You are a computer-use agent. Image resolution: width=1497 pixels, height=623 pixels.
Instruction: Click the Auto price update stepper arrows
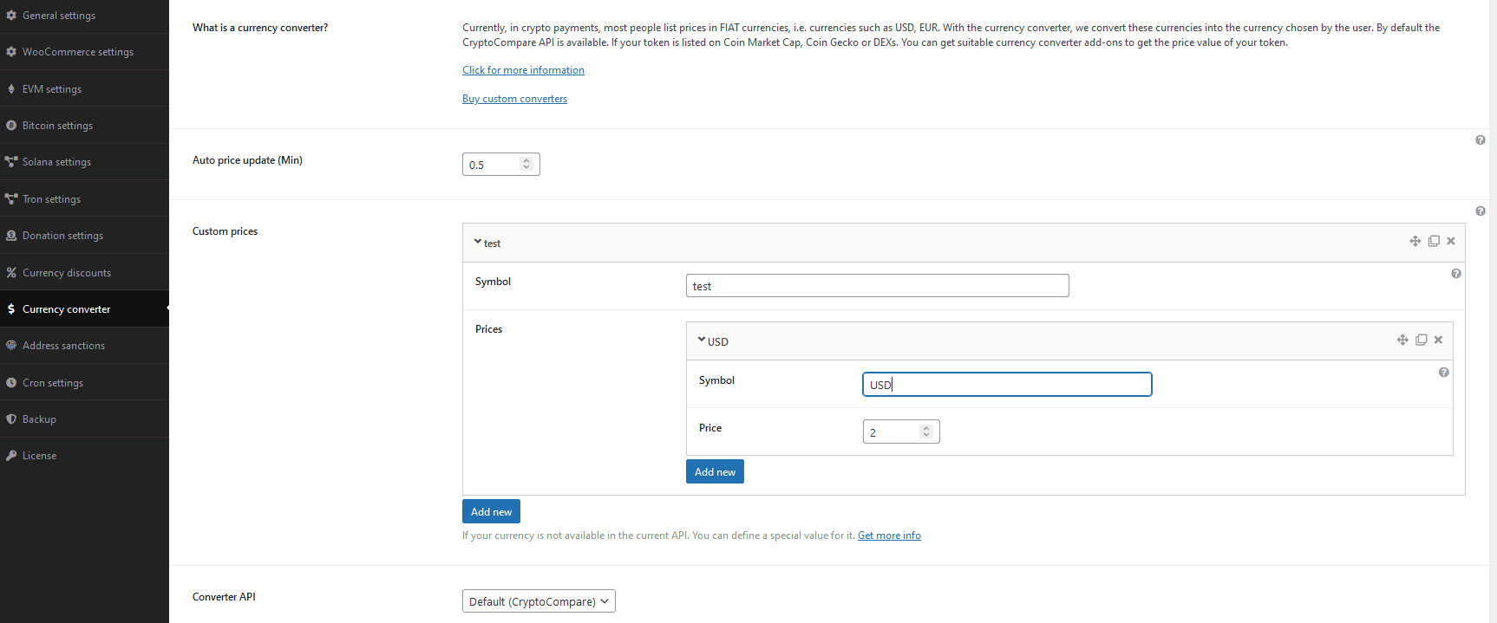tap(526, 164)
